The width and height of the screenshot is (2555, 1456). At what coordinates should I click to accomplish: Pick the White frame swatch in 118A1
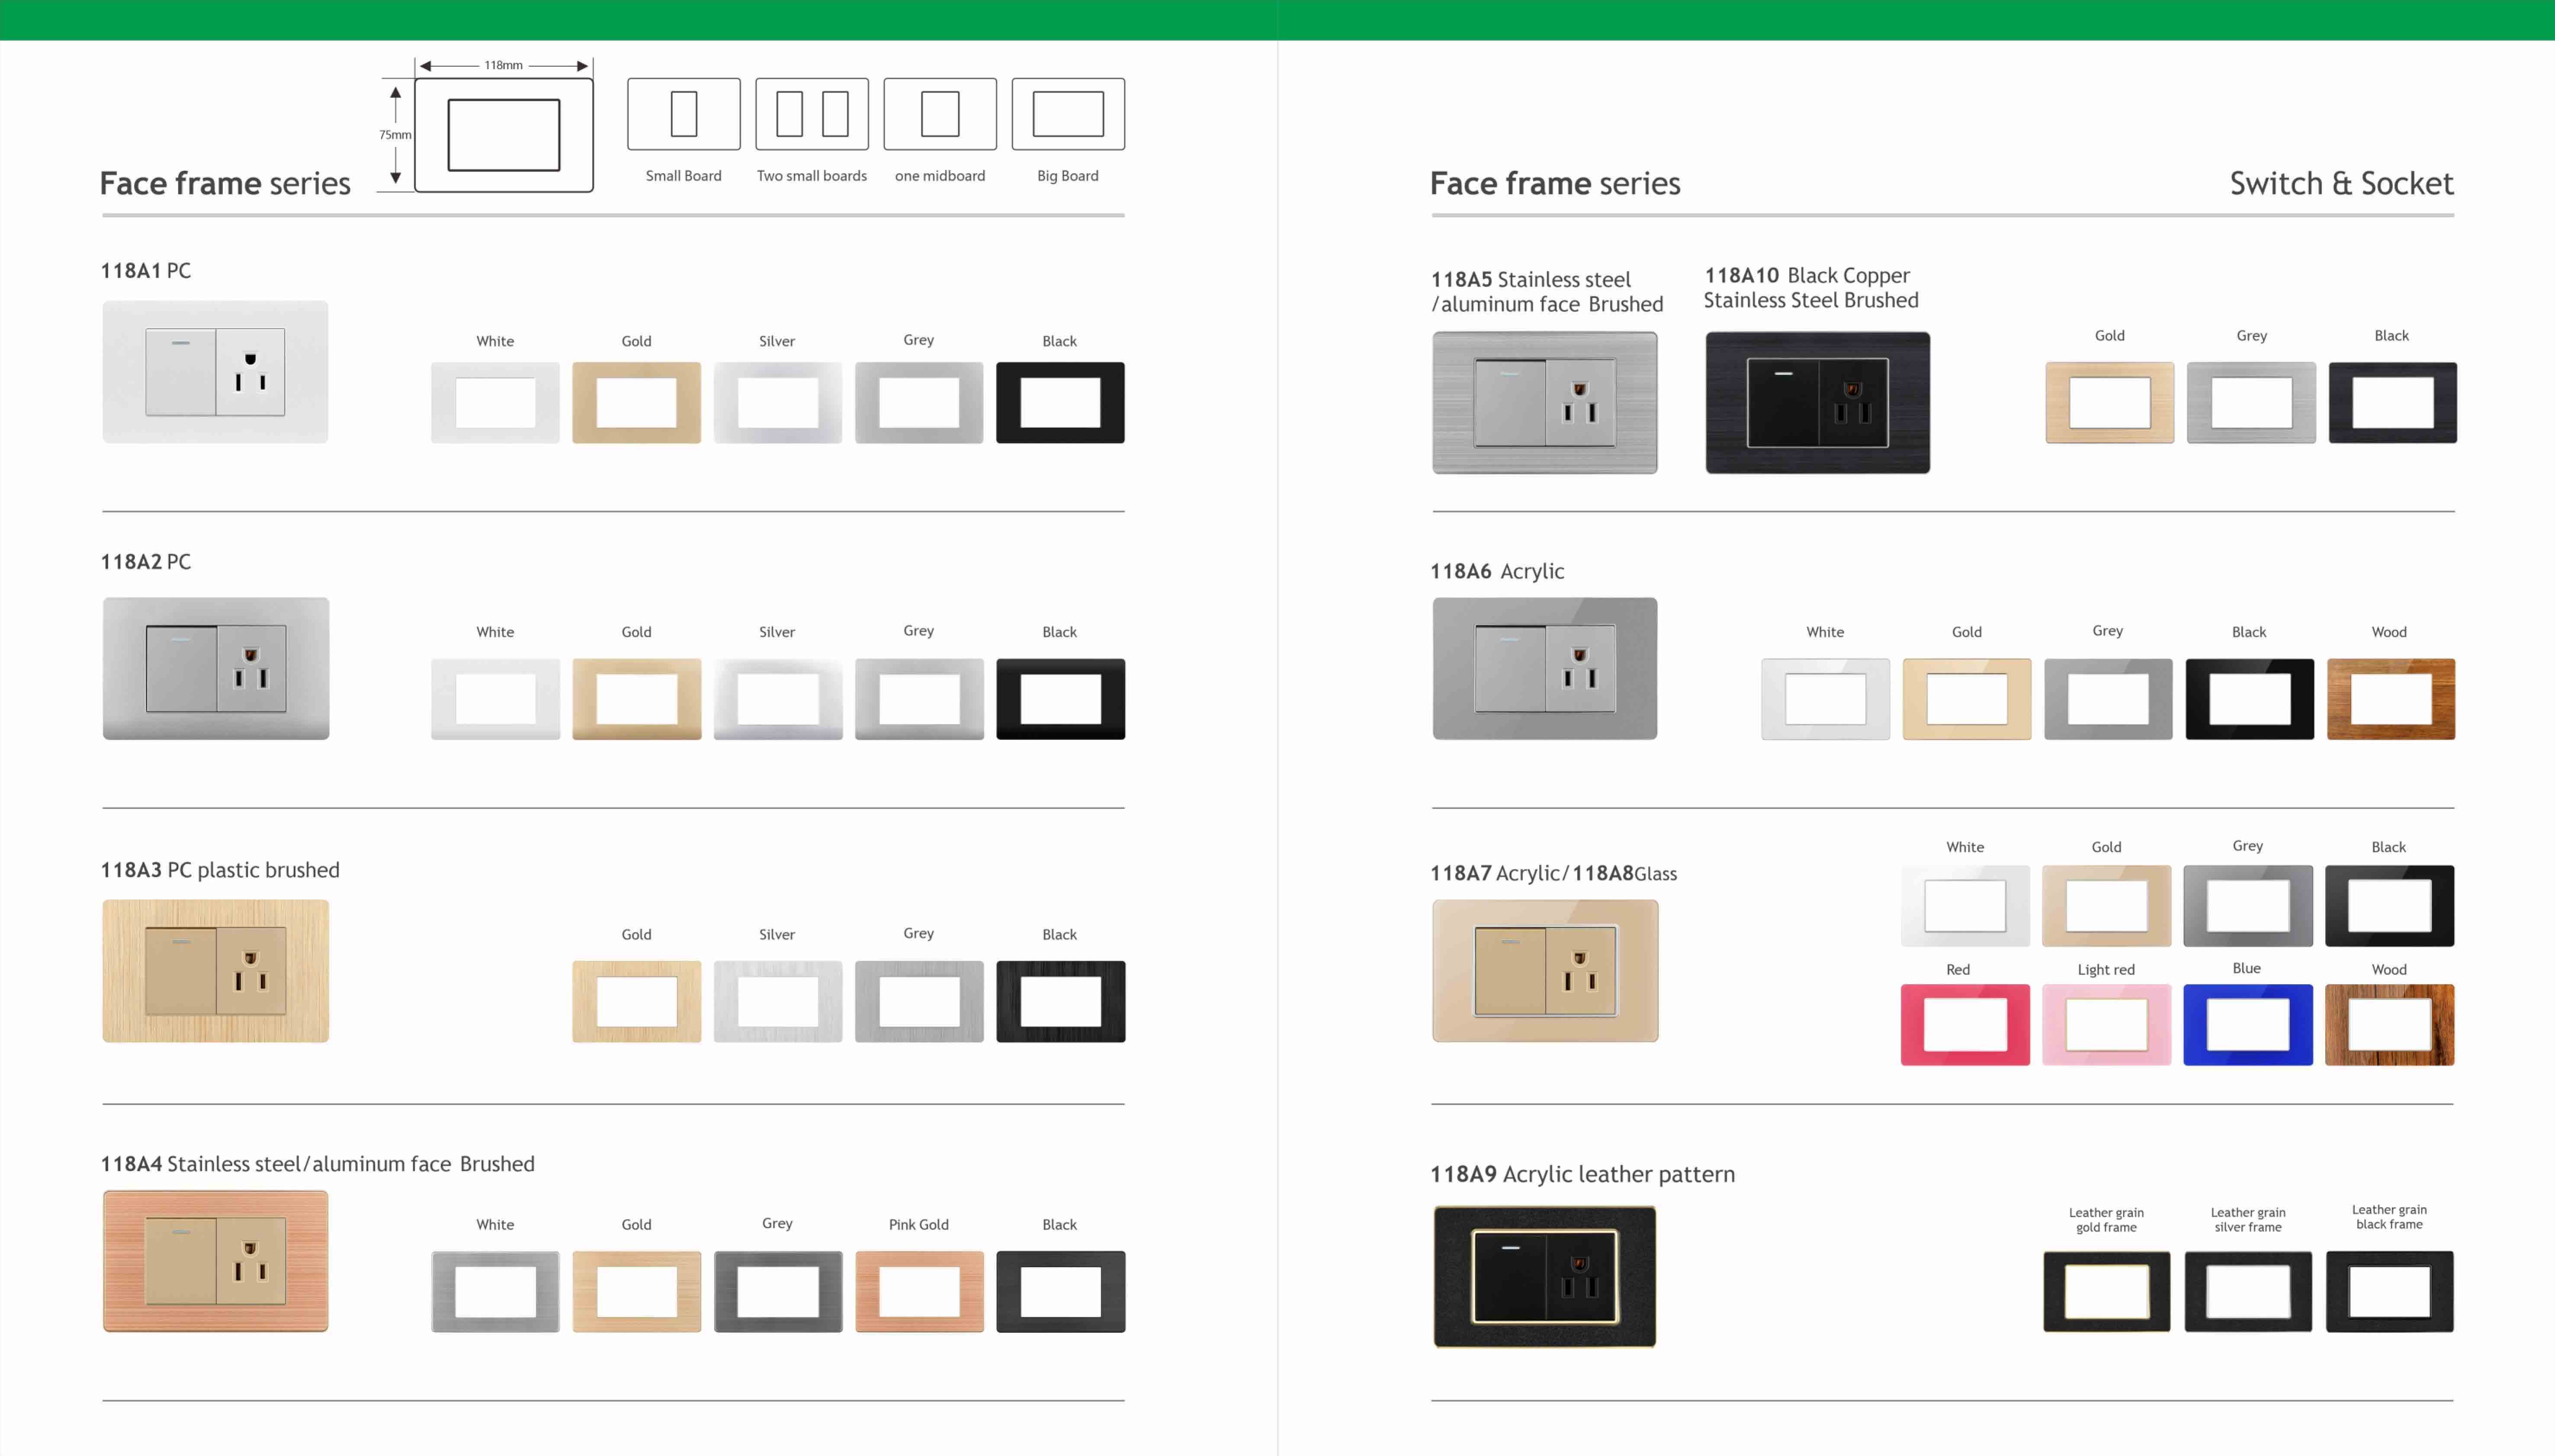(495, 402)
